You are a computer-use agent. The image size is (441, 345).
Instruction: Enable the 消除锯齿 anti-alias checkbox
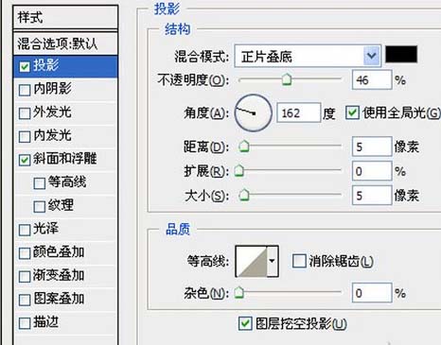299,261
